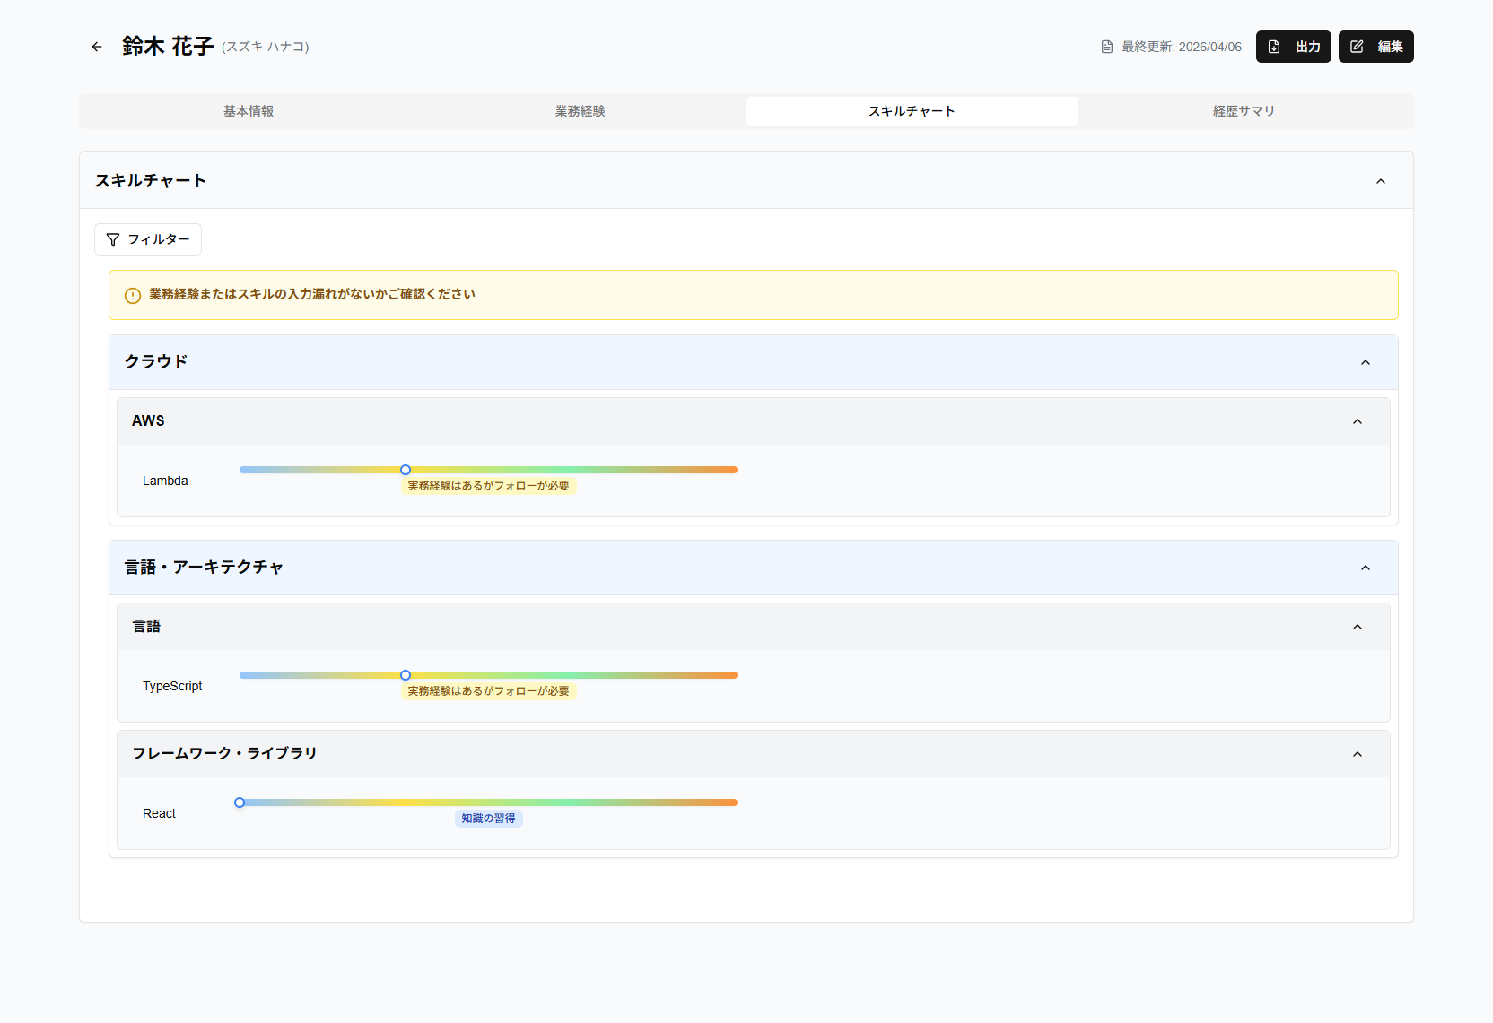Click the 出力 export button
Viewport: 1493px width, 1023px height.
pos(1293,47)
